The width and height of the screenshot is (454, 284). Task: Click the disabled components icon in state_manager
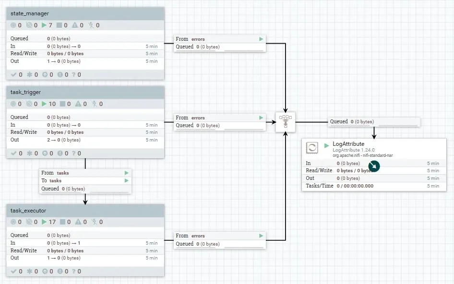91,25
